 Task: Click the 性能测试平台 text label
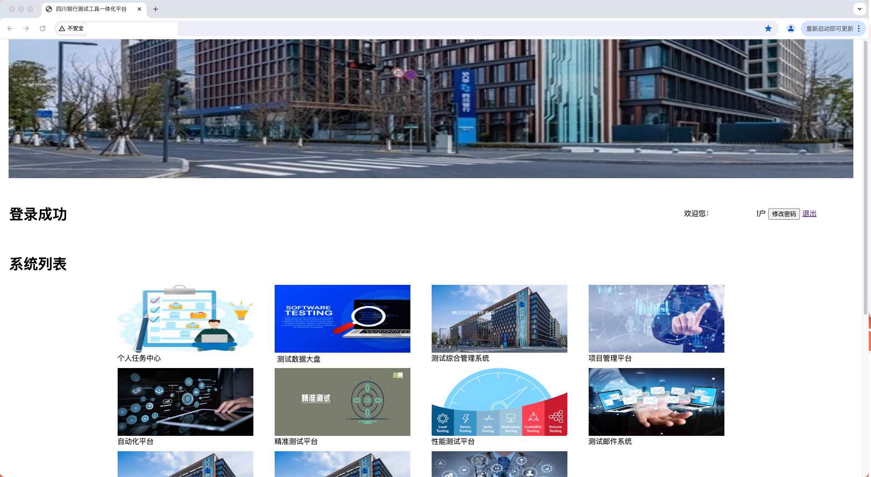tap(453, 441)
